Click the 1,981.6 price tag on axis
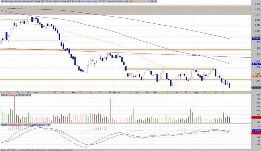The width and height of the screenshot is (261, 151). click(x=256, y=39)
